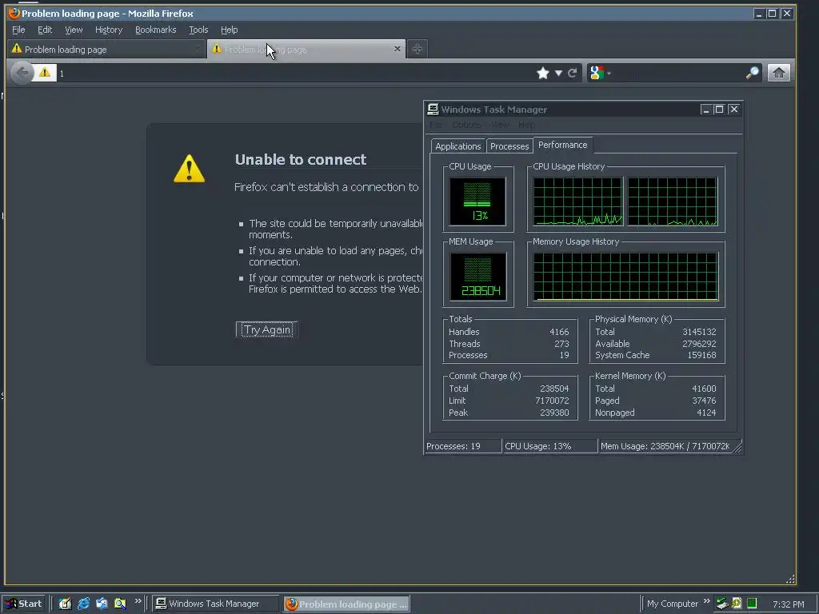
Task: Expand quick launch overflow chevron
Action: pyautogui.click(x=138, y=601)
